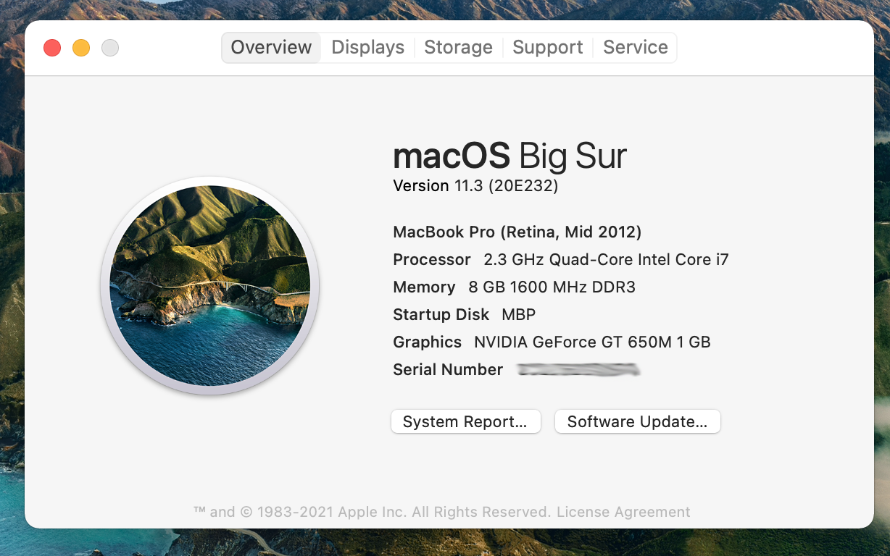The image size is (890, 556).
Task: Launch Software Update
Action: click(638, 421)
